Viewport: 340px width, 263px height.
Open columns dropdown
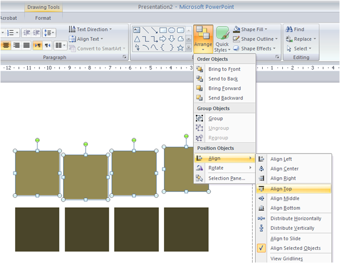point(60,45)
